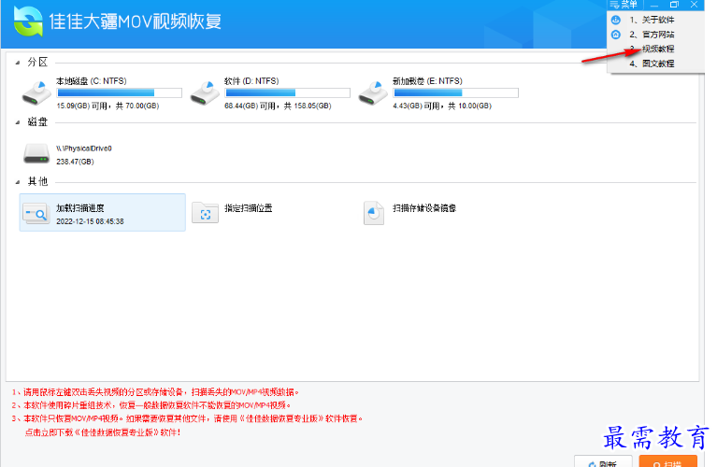Click the 刷新 refresh button
717x467 pixels.
pyautogui.click(x=603, y=461)
